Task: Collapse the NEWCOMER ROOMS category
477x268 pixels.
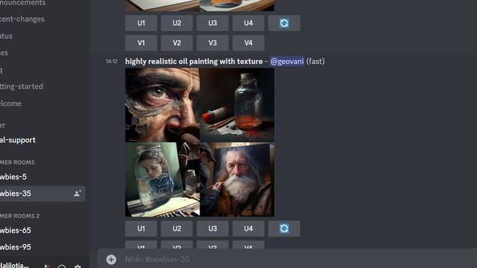Action: (17, 163)
